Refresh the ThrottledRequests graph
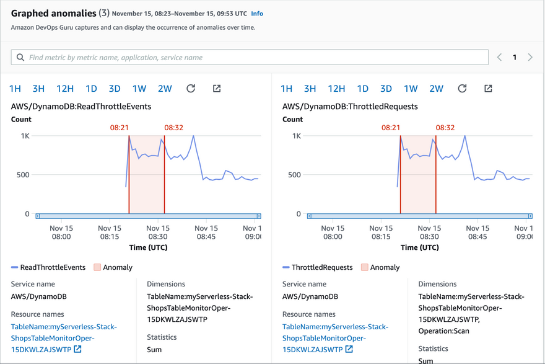The width and height of the screenshot is (545, 364). point(462,89)
